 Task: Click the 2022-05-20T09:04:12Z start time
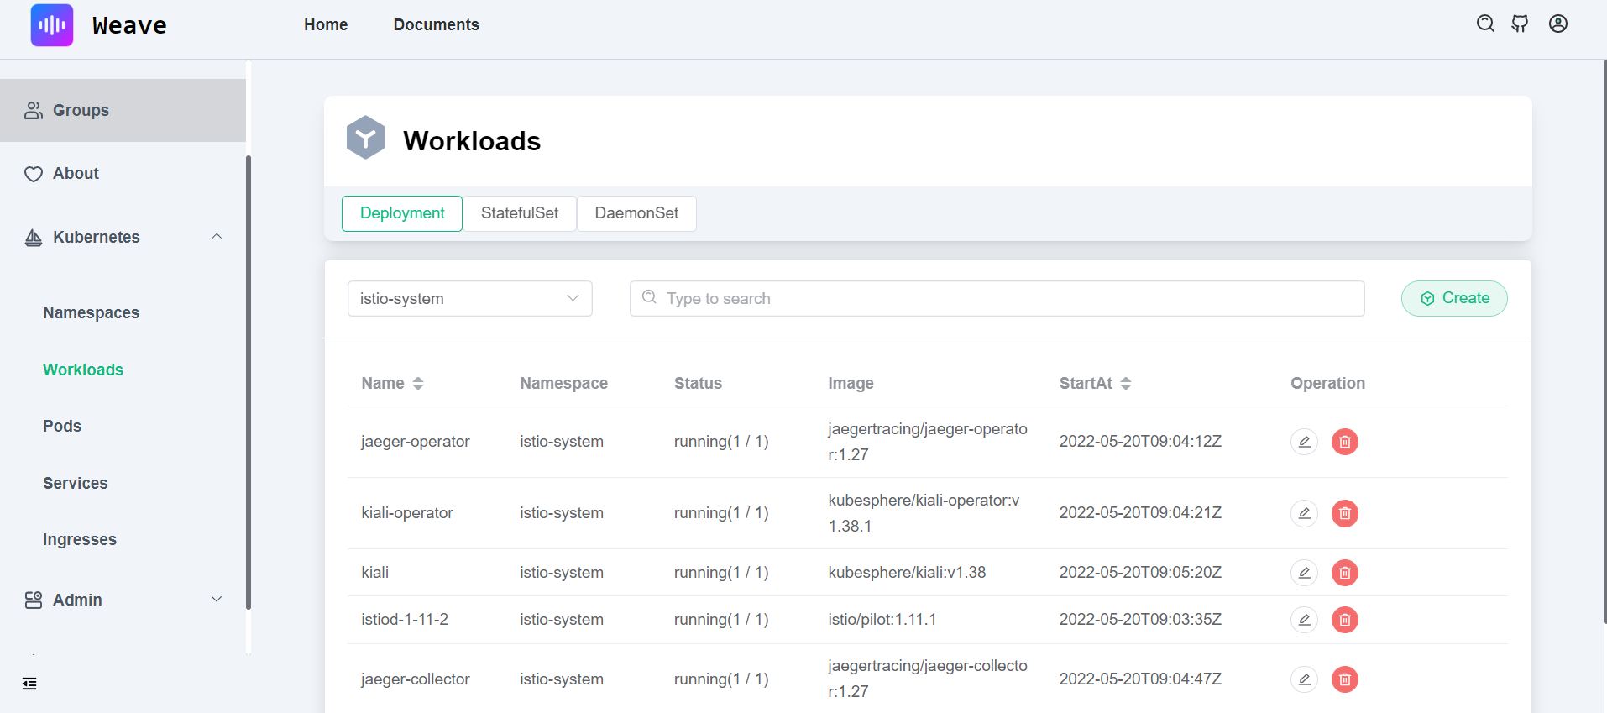coord(1140,442)
